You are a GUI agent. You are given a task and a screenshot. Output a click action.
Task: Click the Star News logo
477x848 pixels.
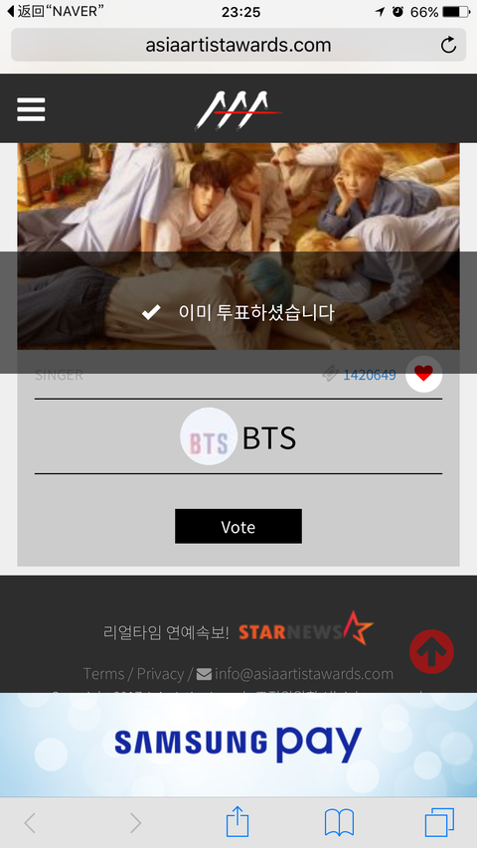pos(305,629)
